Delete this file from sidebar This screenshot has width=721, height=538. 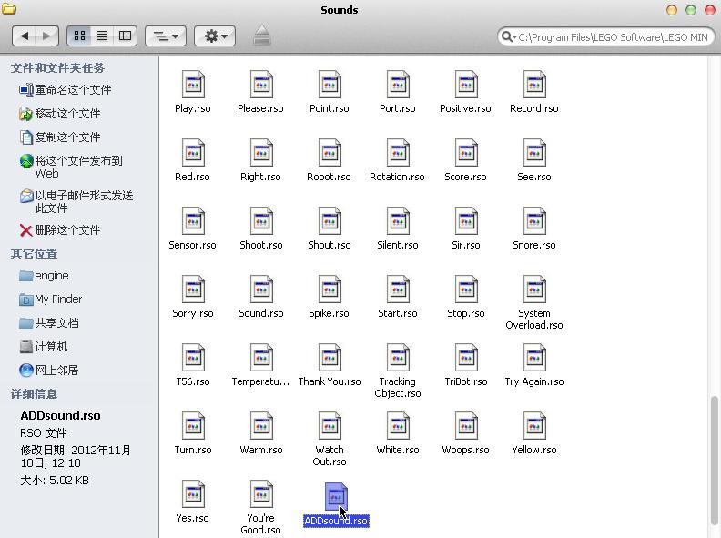click(60, 230)
